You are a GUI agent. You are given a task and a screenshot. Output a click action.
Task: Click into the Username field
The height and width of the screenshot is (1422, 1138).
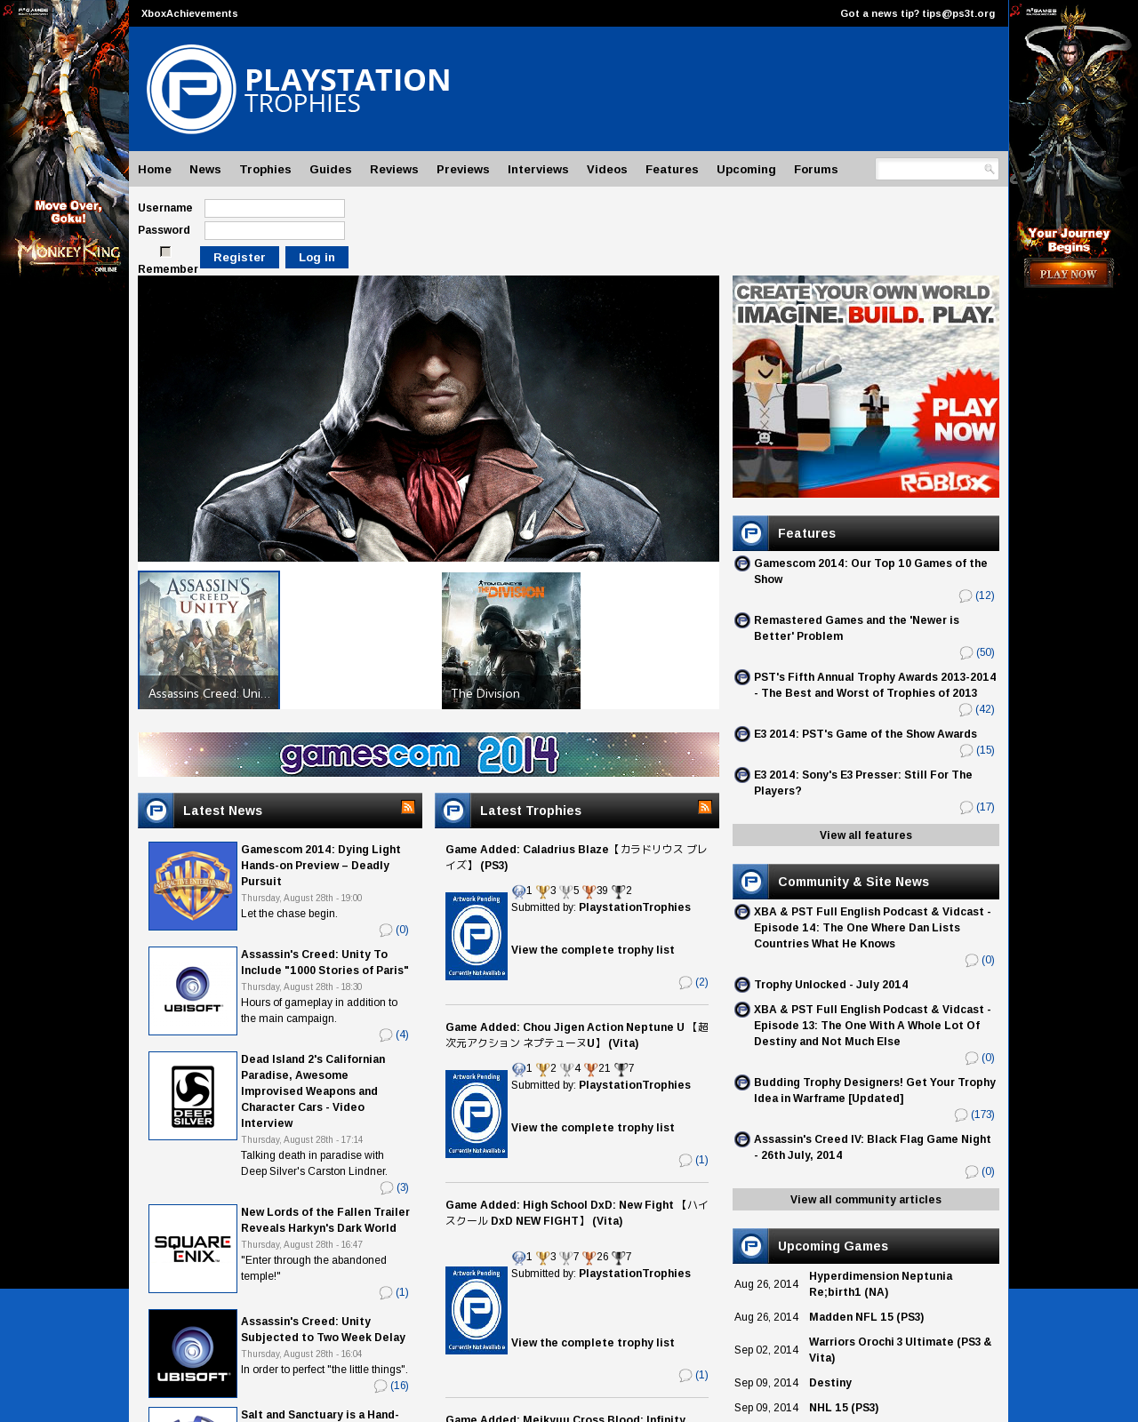275,208
